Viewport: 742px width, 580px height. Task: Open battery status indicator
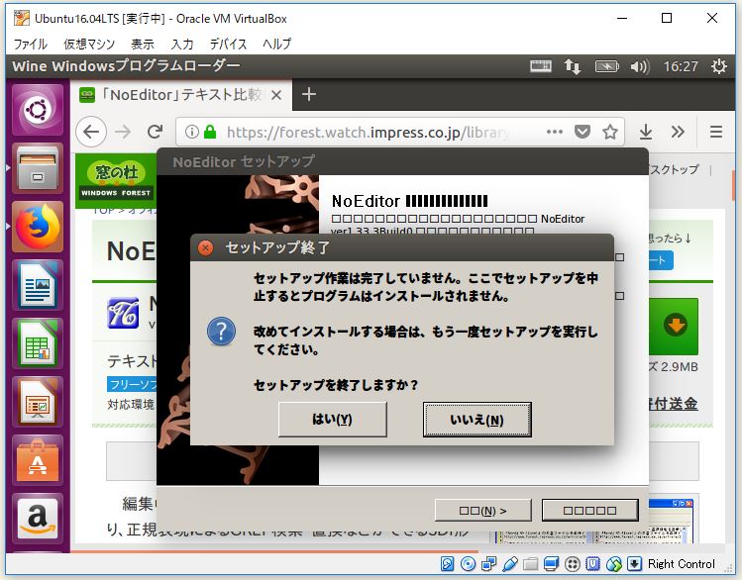(x=606, y=66)
